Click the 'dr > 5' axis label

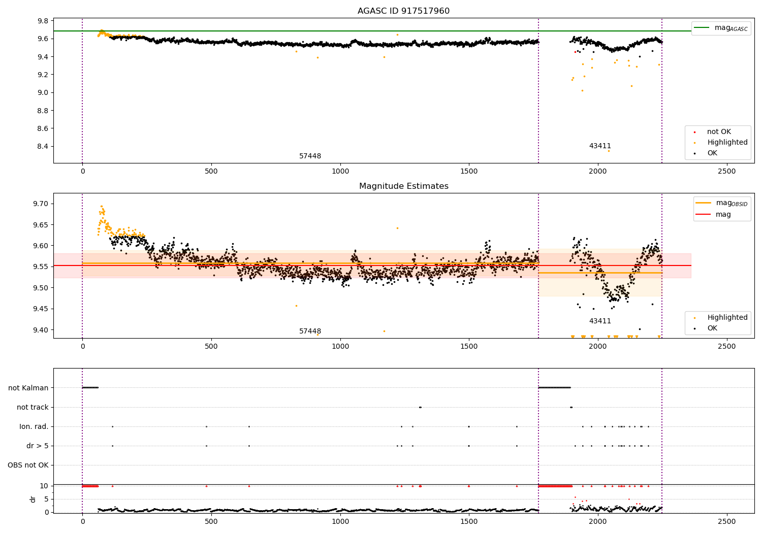click(x=38, y=446)
